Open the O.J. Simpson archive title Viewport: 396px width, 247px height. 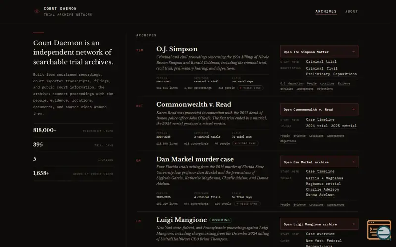(x=177, y=49)
